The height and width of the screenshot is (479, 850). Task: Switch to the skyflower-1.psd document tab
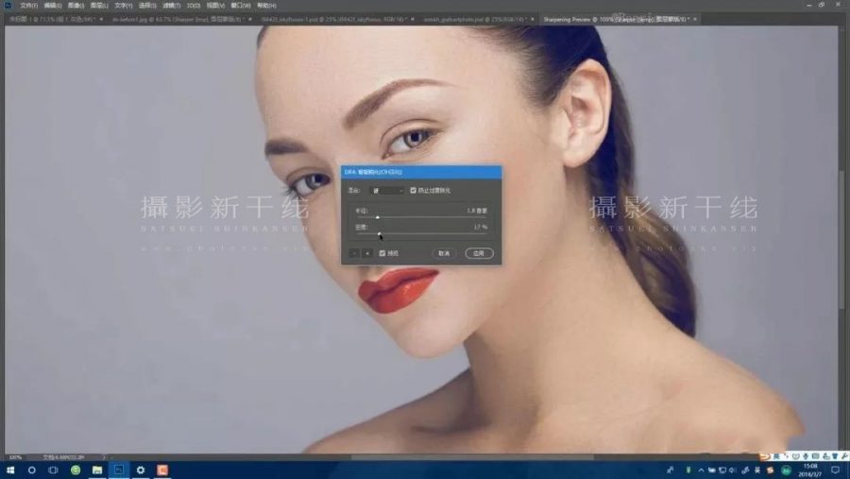[333, 19]
